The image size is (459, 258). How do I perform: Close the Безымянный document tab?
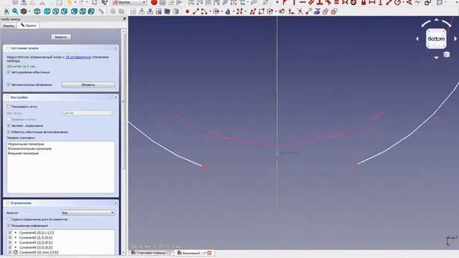click(x=209, y=253)
